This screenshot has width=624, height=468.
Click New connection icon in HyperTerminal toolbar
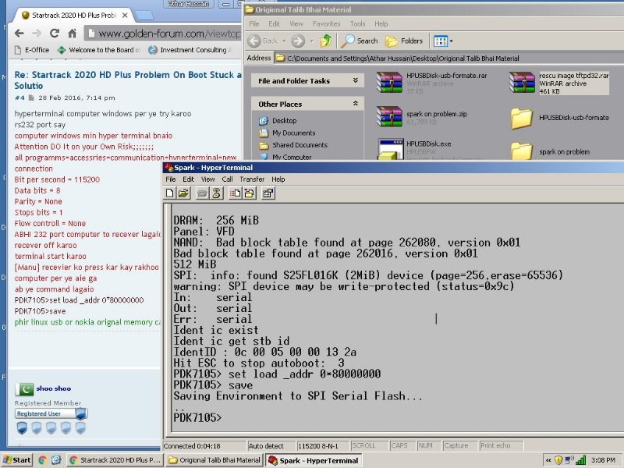(170, 193)
